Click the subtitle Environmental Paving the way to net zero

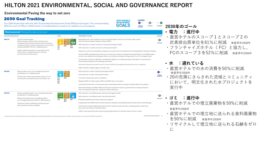[37, 13]
